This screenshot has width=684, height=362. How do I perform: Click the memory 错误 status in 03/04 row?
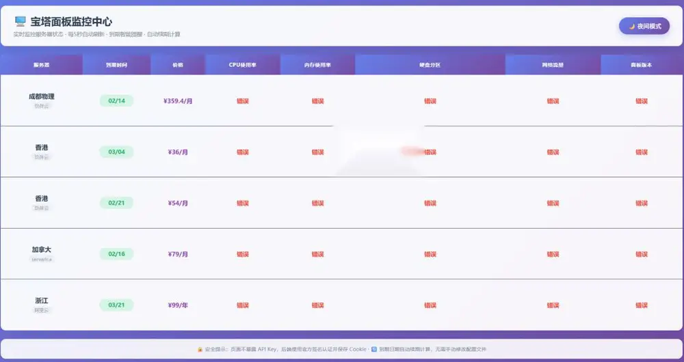click(x=317, y=152)
